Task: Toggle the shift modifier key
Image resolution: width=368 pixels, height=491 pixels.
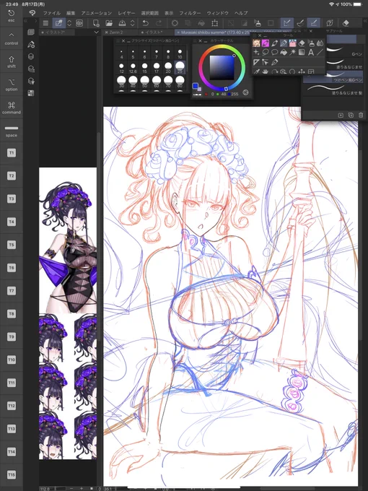Action: click(x=12, y=61)
